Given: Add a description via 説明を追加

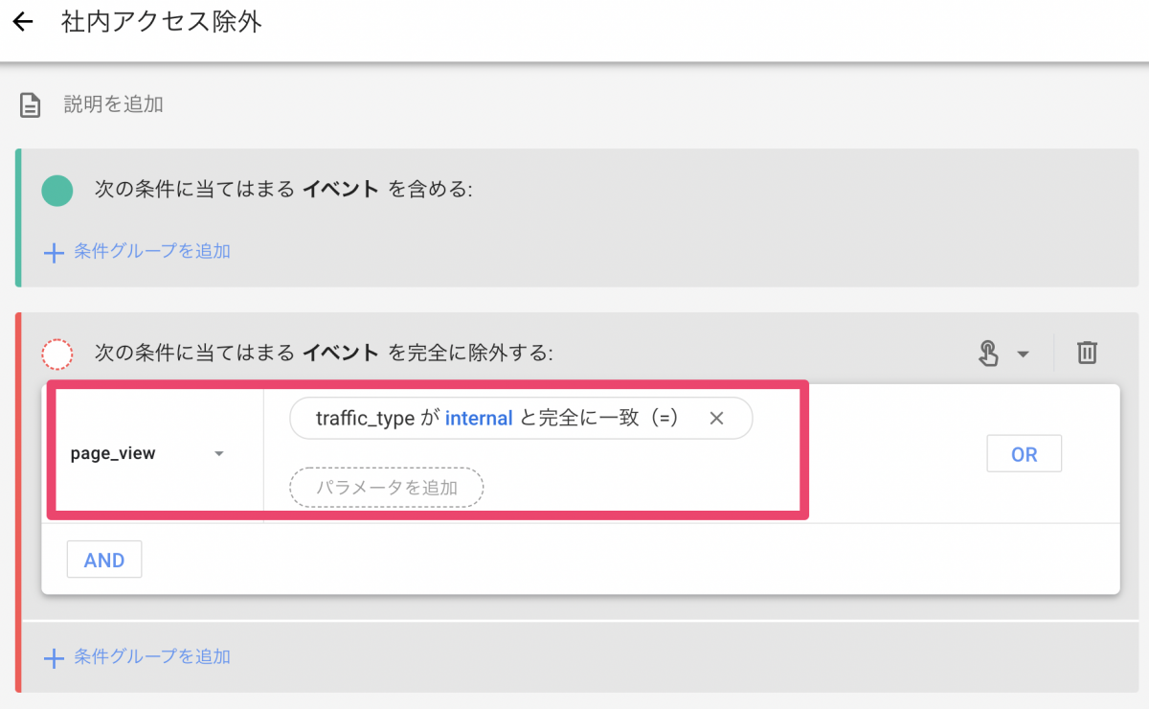Looking at the screenshot, I should (113, 104).
